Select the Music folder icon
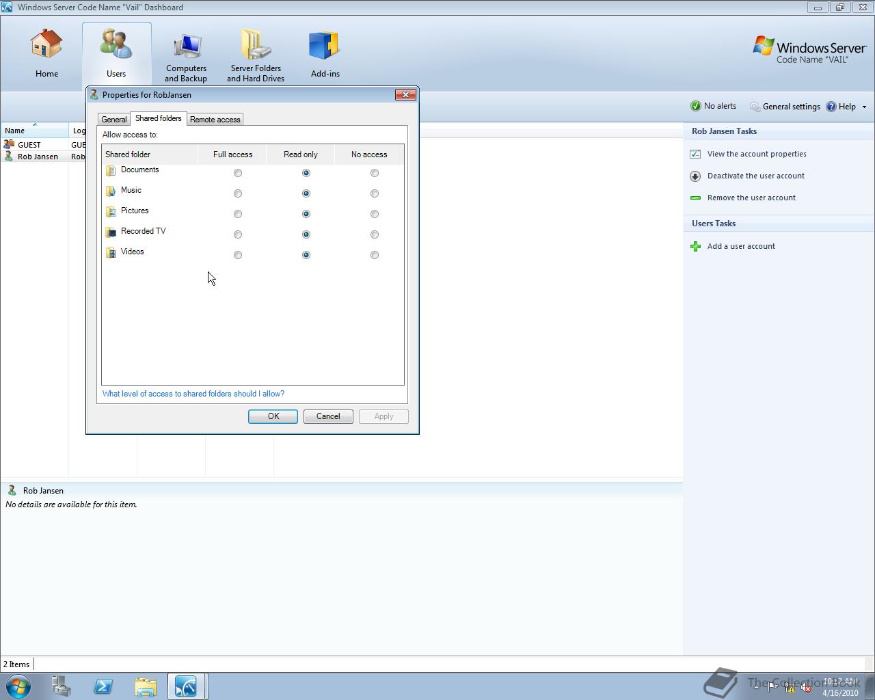 point(111,191)
